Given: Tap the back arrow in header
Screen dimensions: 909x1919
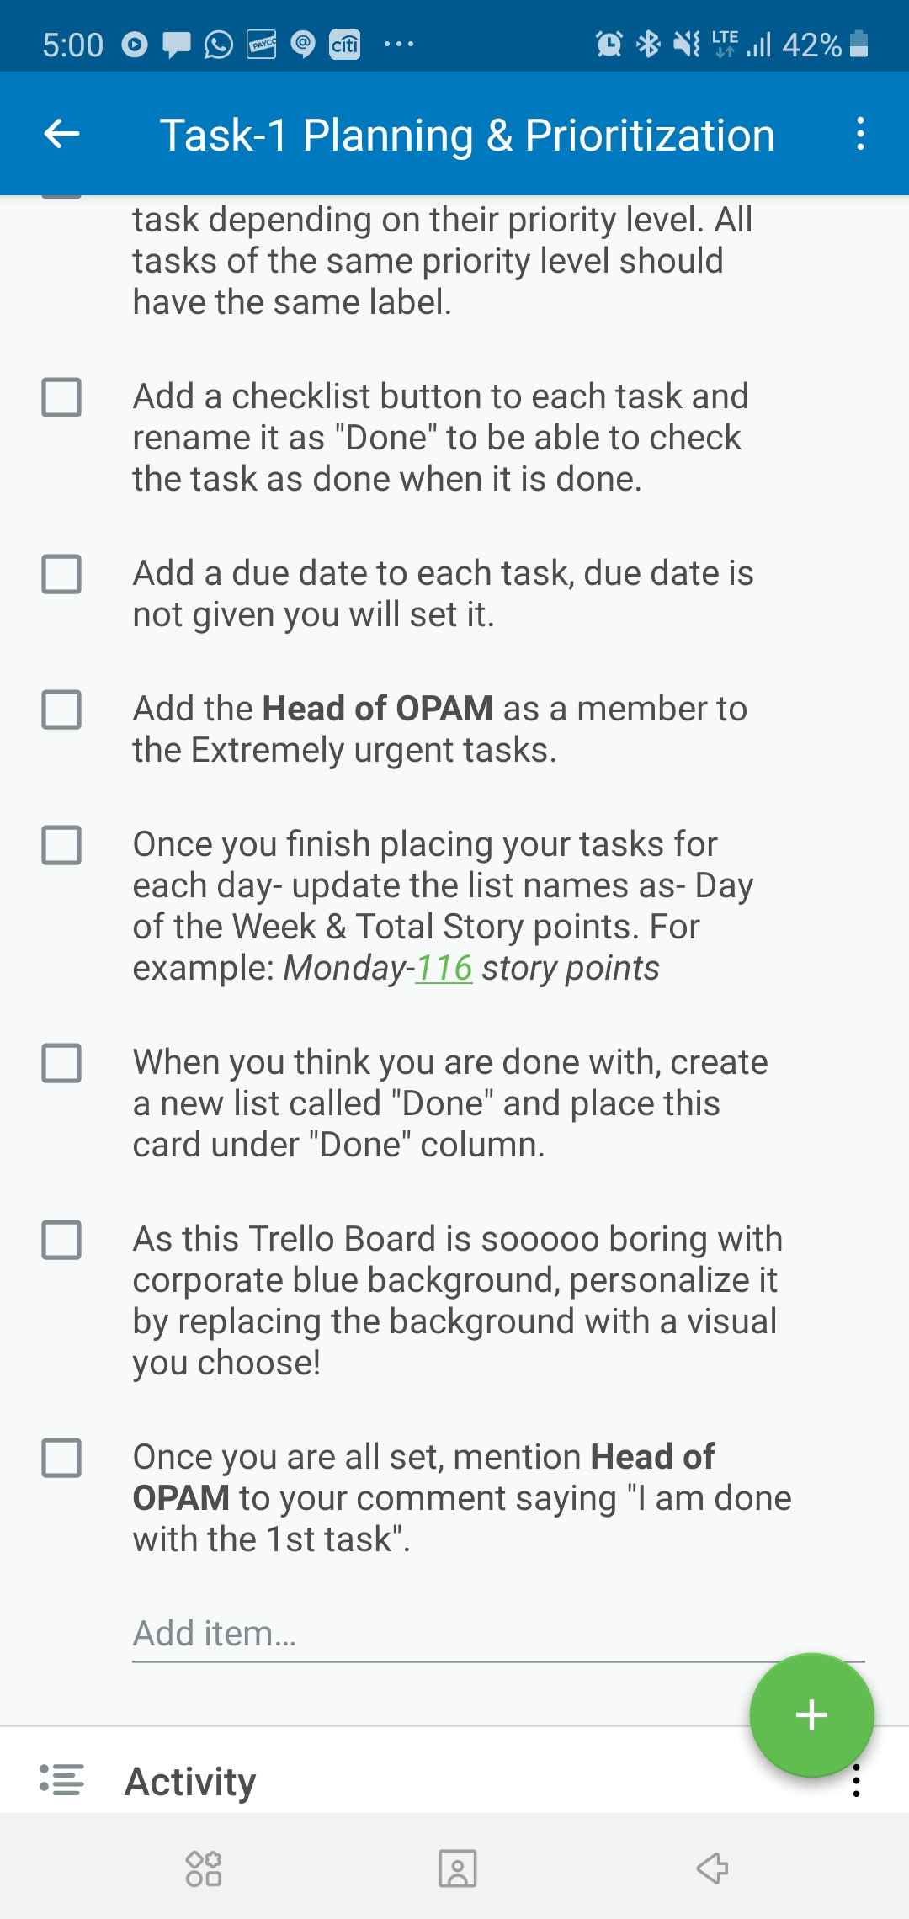Looking at the screenshot, I should coord(61,134).
